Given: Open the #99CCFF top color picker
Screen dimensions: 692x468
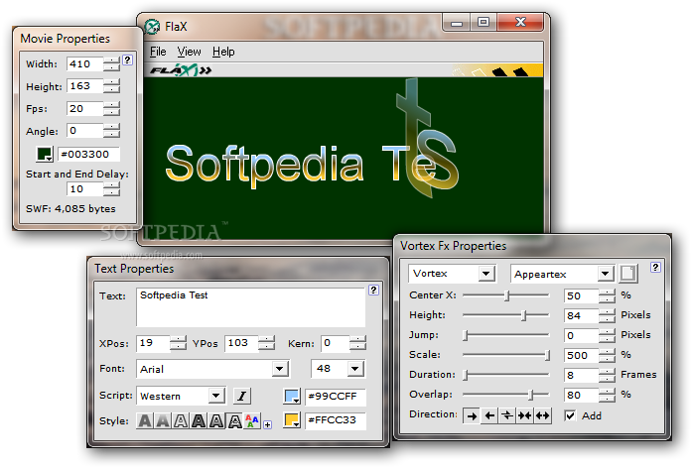Looking at the screenshot, I should coord(292,397).
